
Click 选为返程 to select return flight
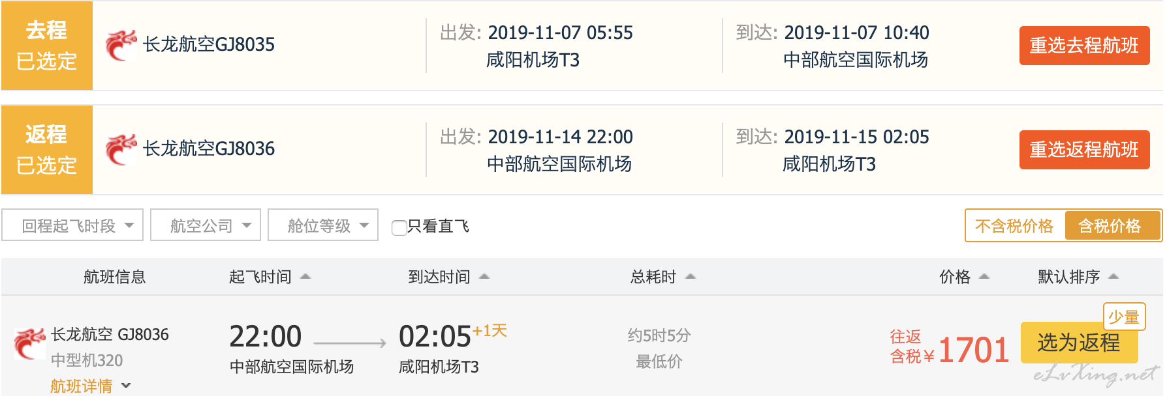click(1078, 343)
